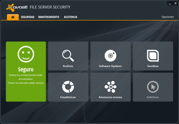Select the Sandbox label
The image size is (179, 124).
[x=153, y=66]
